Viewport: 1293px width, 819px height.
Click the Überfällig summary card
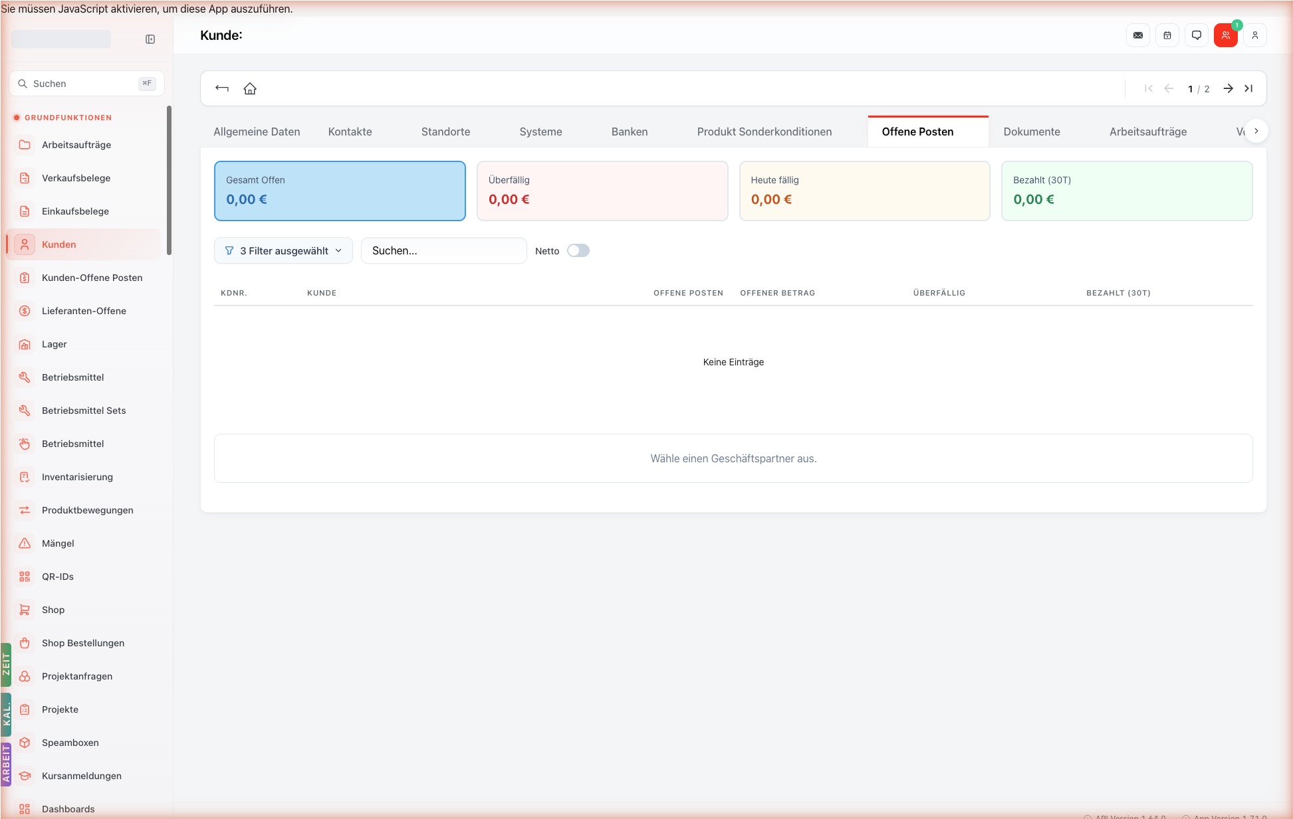(x=602, y=191)
